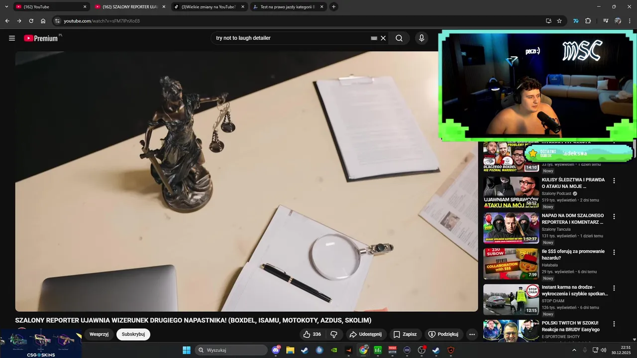Show hidden system tray icons
Screen dimensions: 637x358
coord(574,350)
